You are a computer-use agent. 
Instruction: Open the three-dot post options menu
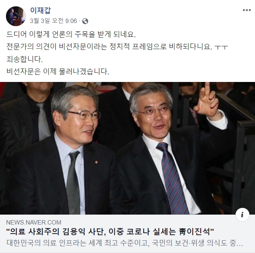pos(247,10)
